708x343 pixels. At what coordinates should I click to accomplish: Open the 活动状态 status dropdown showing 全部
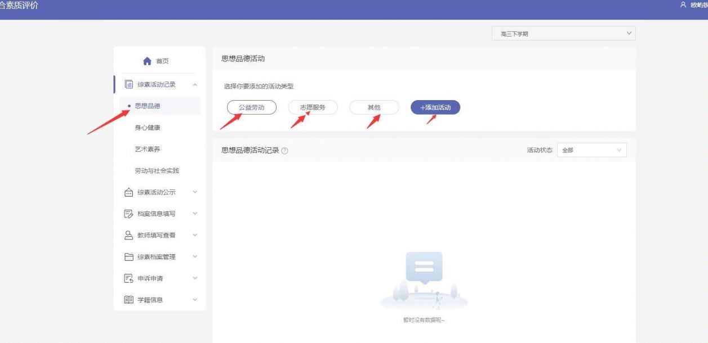click(x=590, y=150)
